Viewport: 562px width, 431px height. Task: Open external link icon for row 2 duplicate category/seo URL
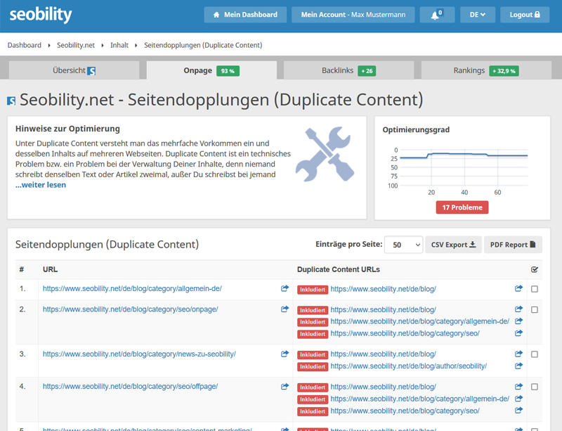518,333
